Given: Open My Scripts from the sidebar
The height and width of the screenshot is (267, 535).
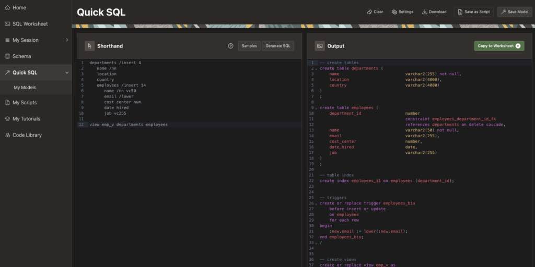Looking at the screenshot, I should [36, 103].
